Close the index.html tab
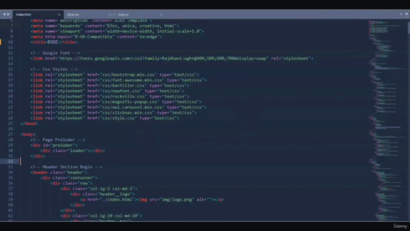The image size is (410, 231). coord(59,15)
